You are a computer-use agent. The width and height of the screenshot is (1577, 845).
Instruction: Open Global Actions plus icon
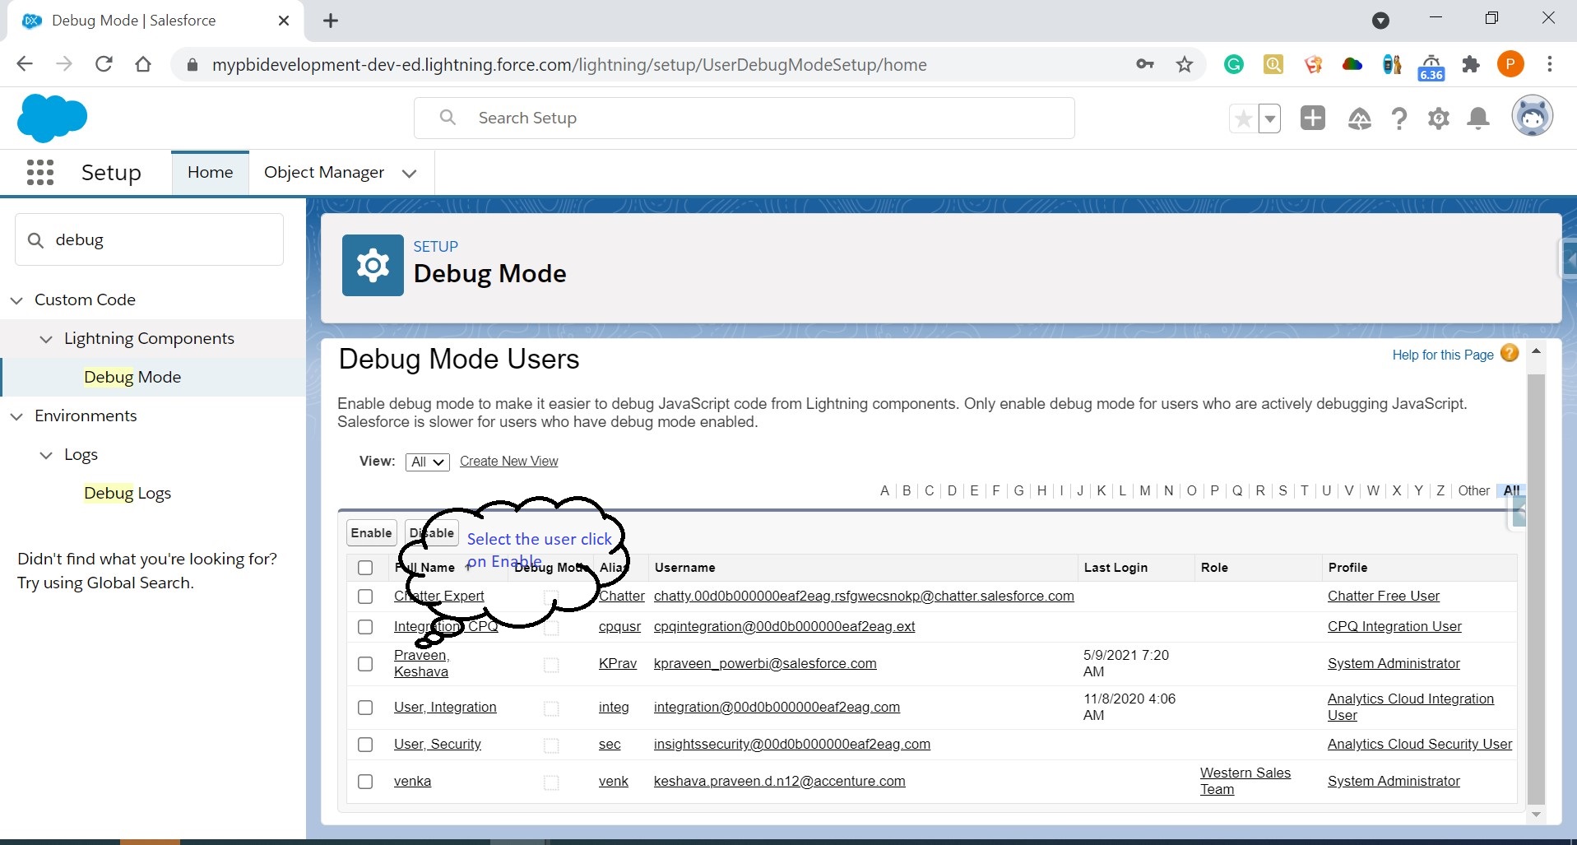(x=1313, y=118)
